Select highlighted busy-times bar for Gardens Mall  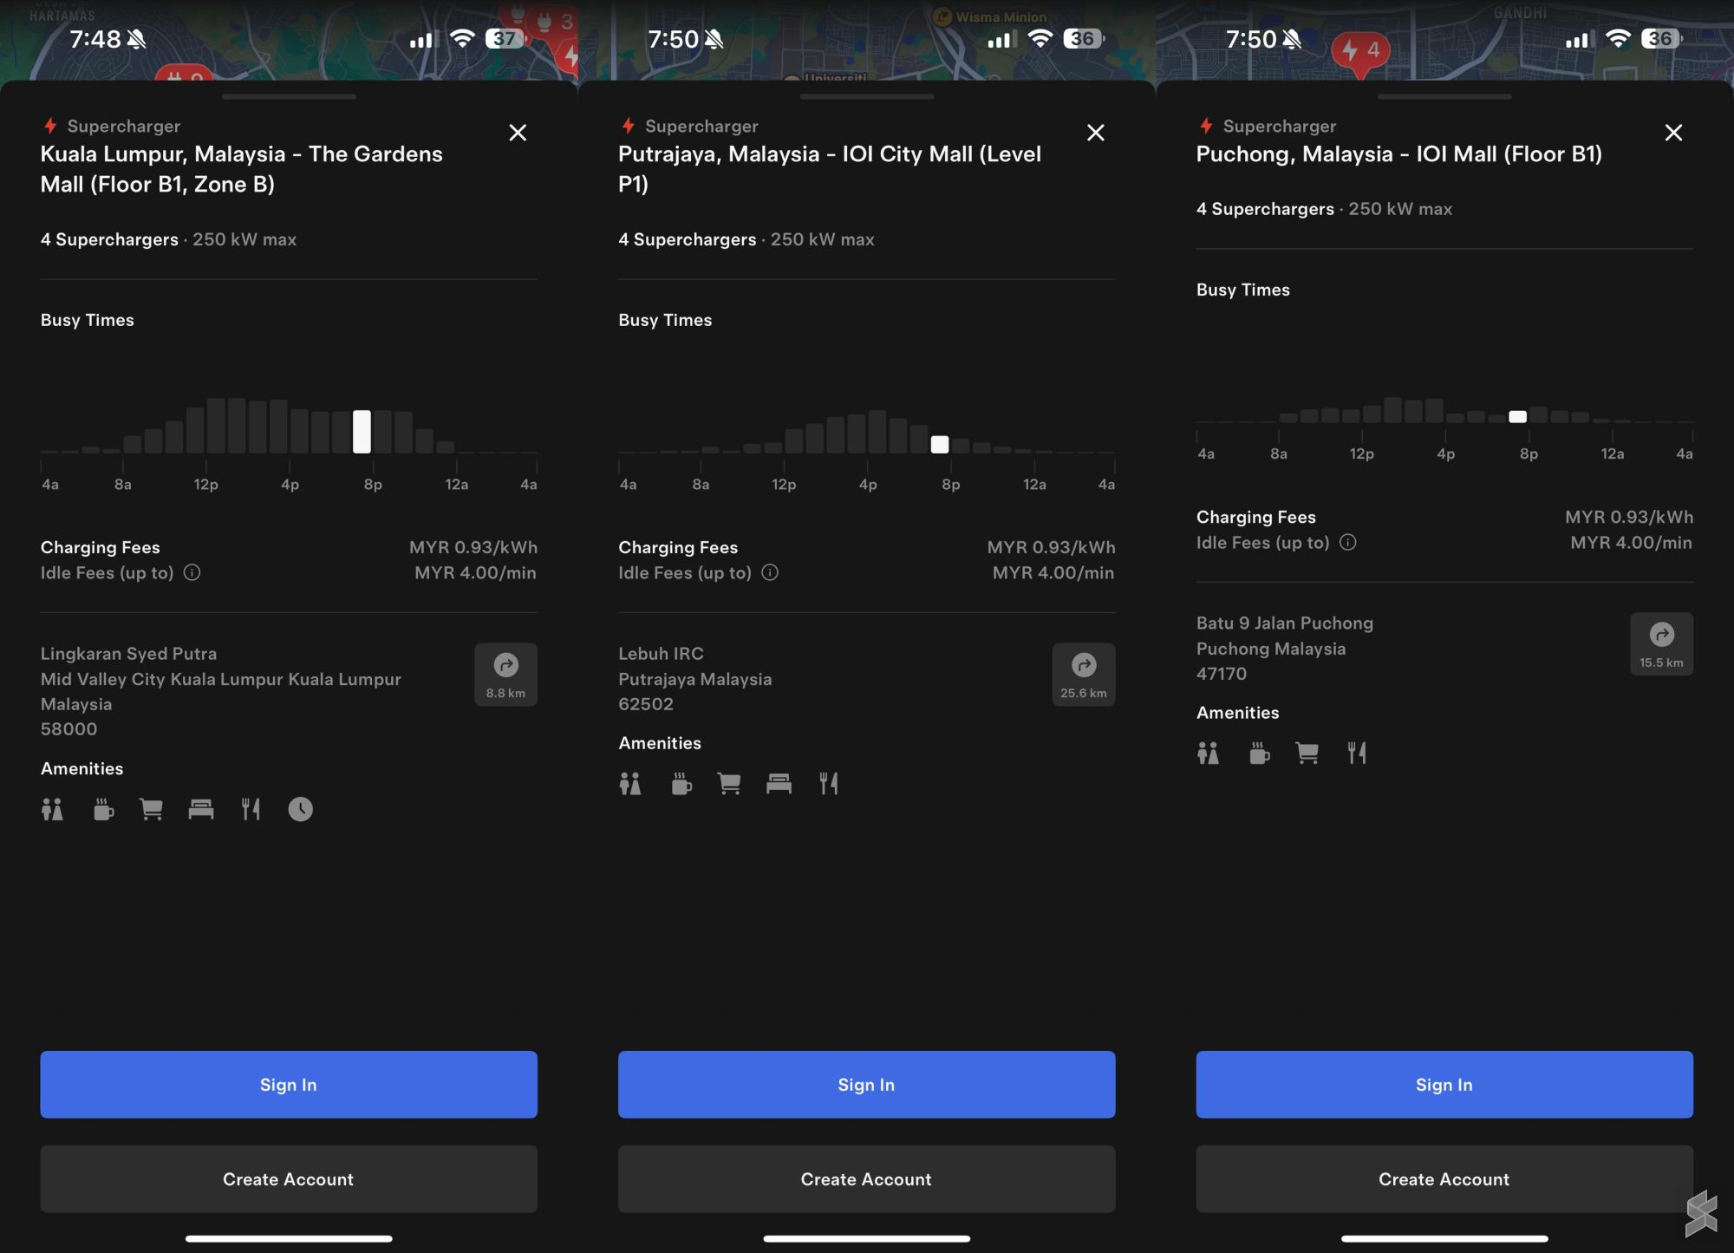tap(362, 431)
